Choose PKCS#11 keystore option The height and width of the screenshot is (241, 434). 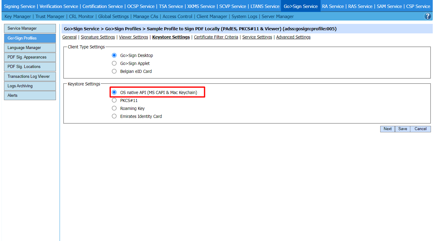[114, 100]
